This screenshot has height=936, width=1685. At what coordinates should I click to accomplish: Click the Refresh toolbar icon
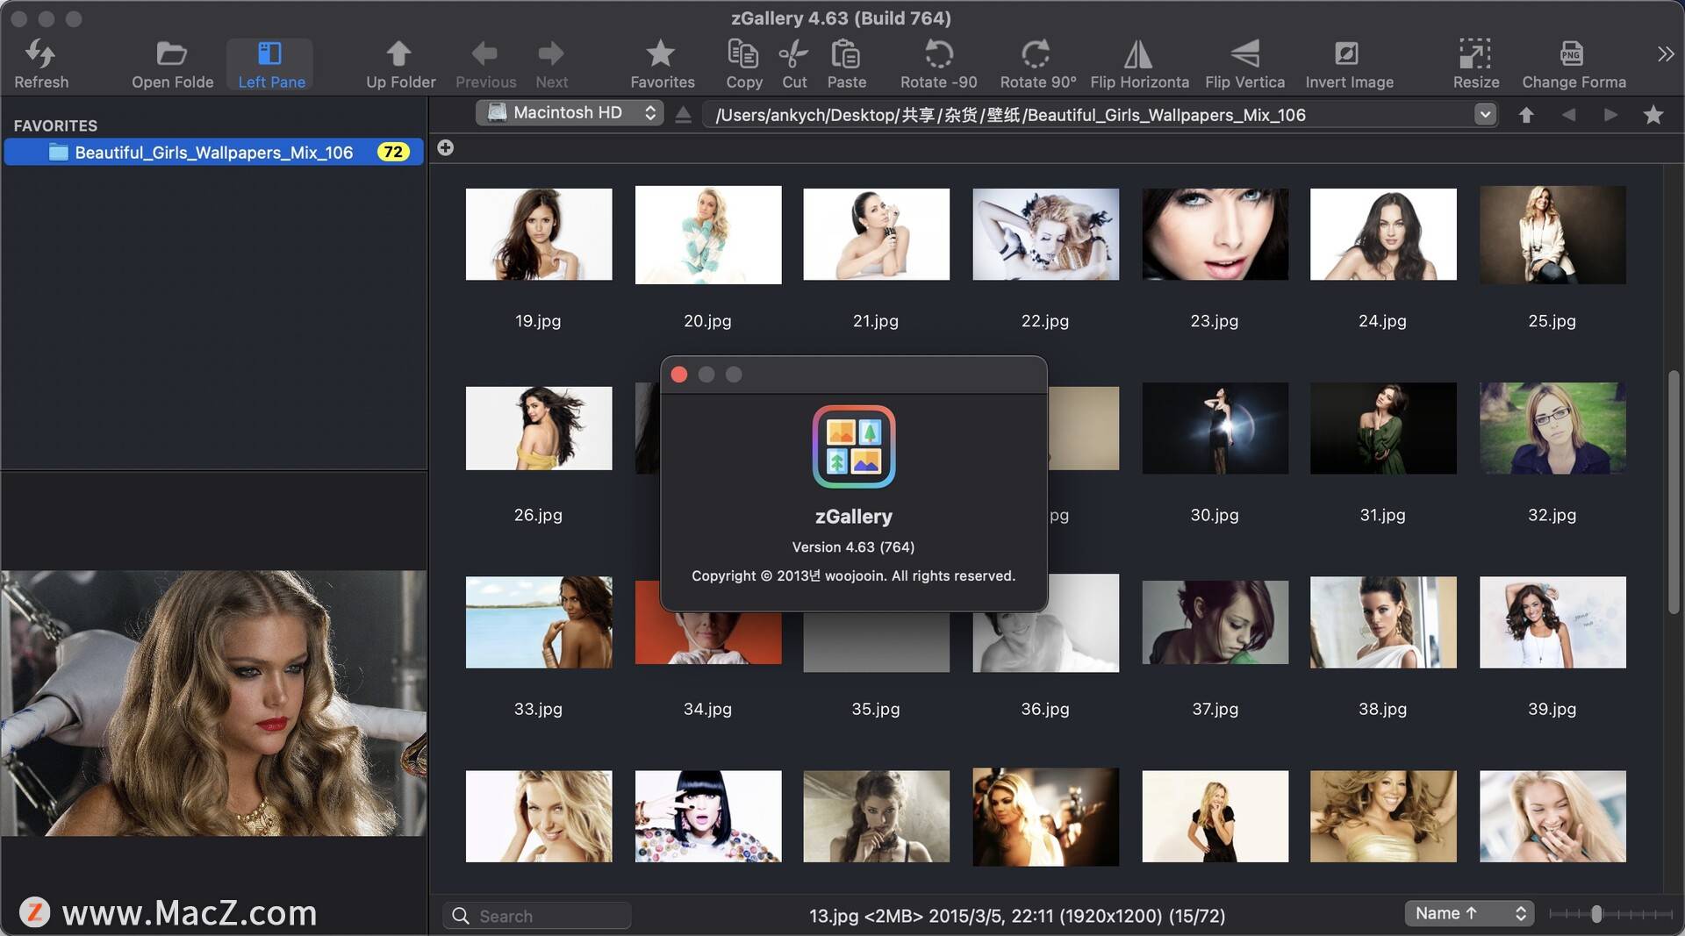[x=40, y=54]
